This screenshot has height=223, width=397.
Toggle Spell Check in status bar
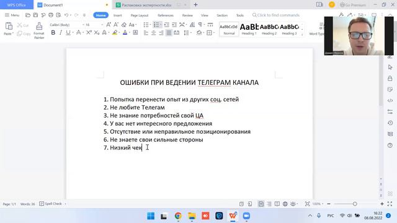click(51, 204)
